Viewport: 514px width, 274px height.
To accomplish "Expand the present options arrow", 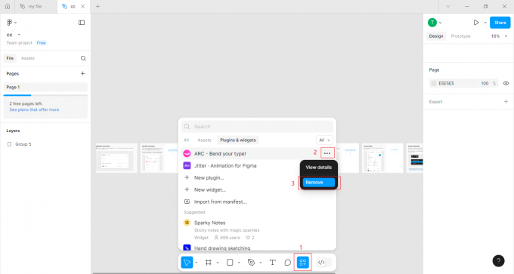I will tap(485, 23).
